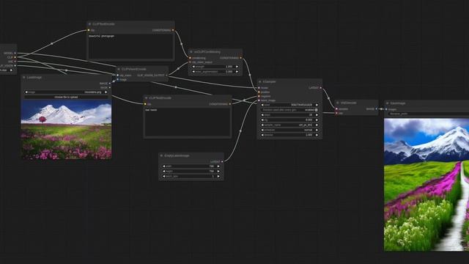The image size is (469, 264).
Task: Select previous image file with the left arrow
Action: [26, 92]
